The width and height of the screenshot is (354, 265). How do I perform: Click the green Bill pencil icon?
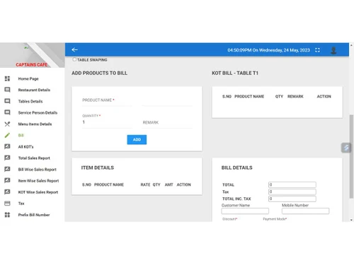pyautogui.click(x=7, y=135)
